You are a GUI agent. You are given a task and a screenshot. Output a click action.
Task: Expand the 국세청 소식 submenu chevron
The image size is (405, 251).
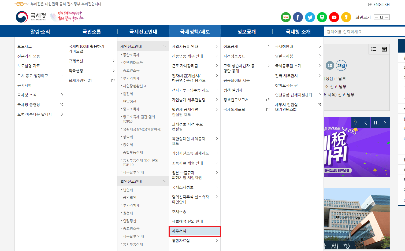point(62,95)
